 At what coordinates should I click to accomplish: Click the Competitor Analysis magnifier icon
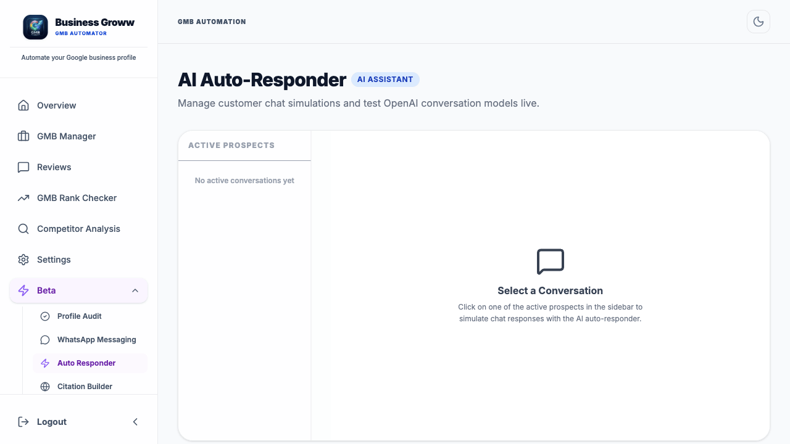[x=23, y=229]
